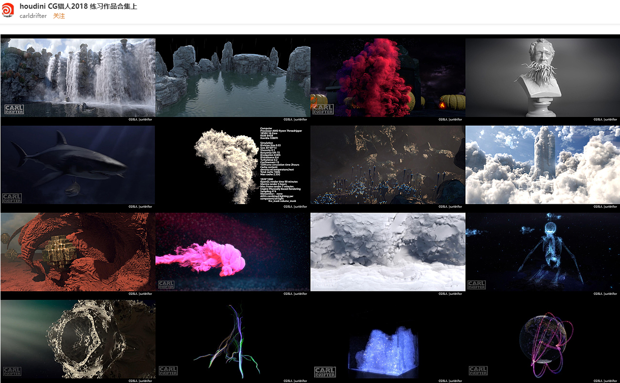Image resolution: width=620 pixels, height=383 pixels.
Task: Open the abstract white ring formation render
Action: click(77, 339)
